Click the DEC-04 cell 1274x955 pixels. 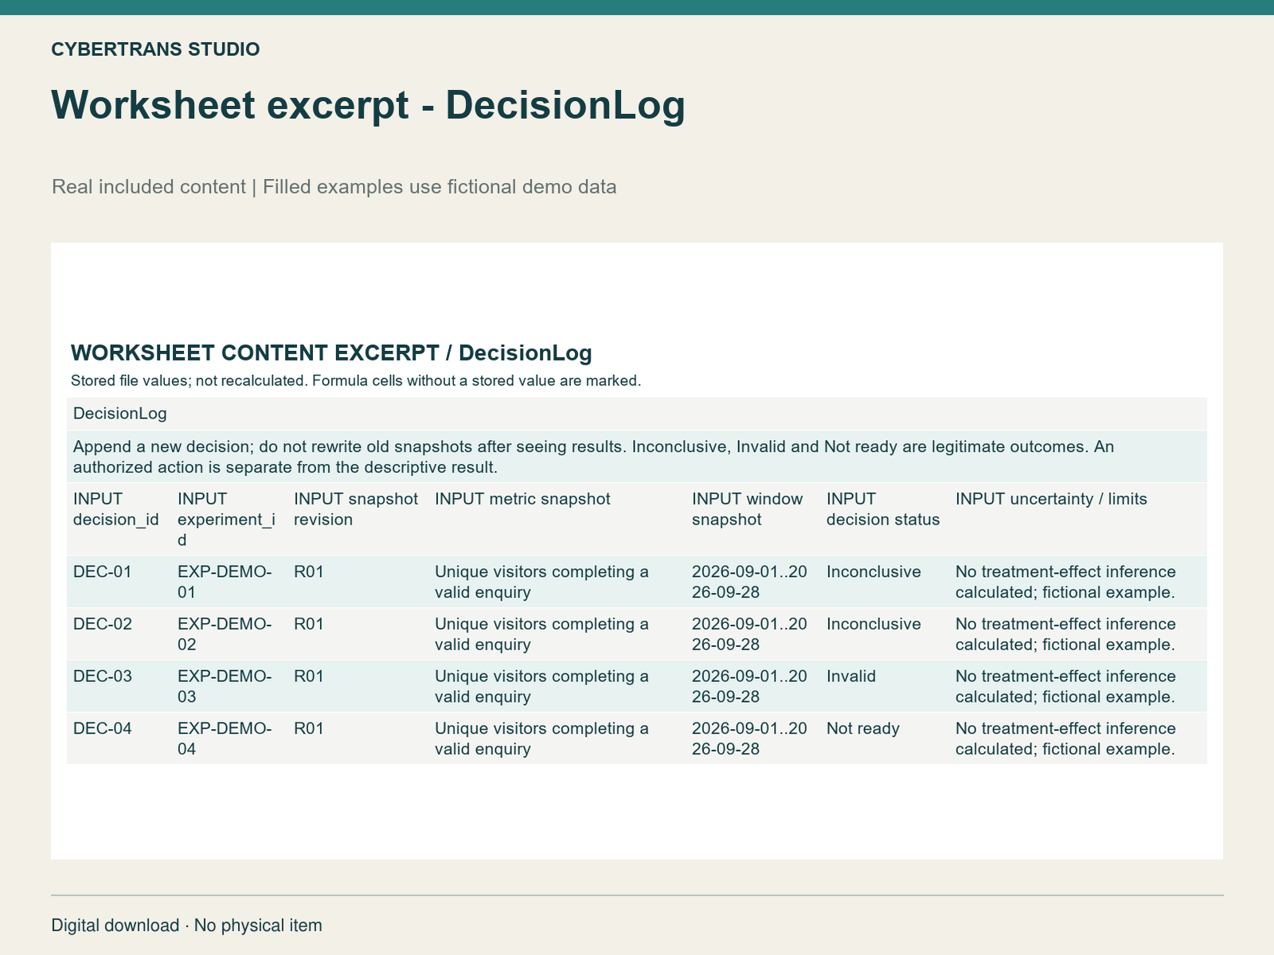(103, 729)
